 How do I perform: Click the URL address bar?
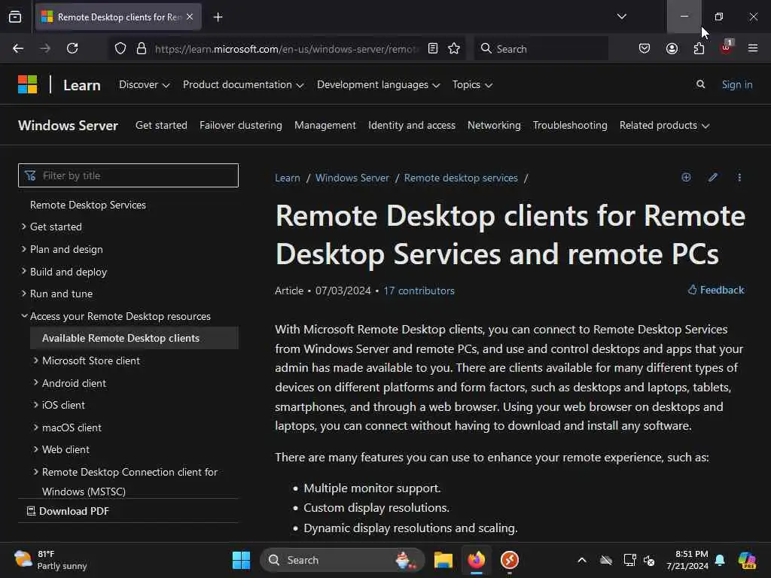click(287, 48)
